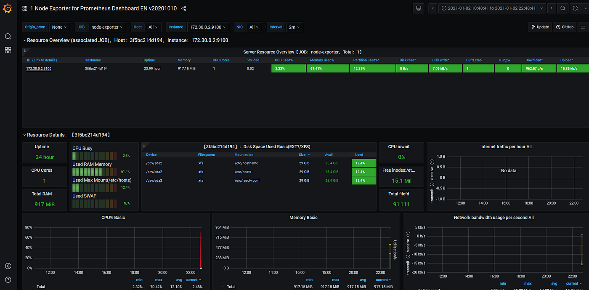The height and width of the screenshot is (290, 589).
Task: Cycle view mode with the monitor icon
Action: (418, 8)
